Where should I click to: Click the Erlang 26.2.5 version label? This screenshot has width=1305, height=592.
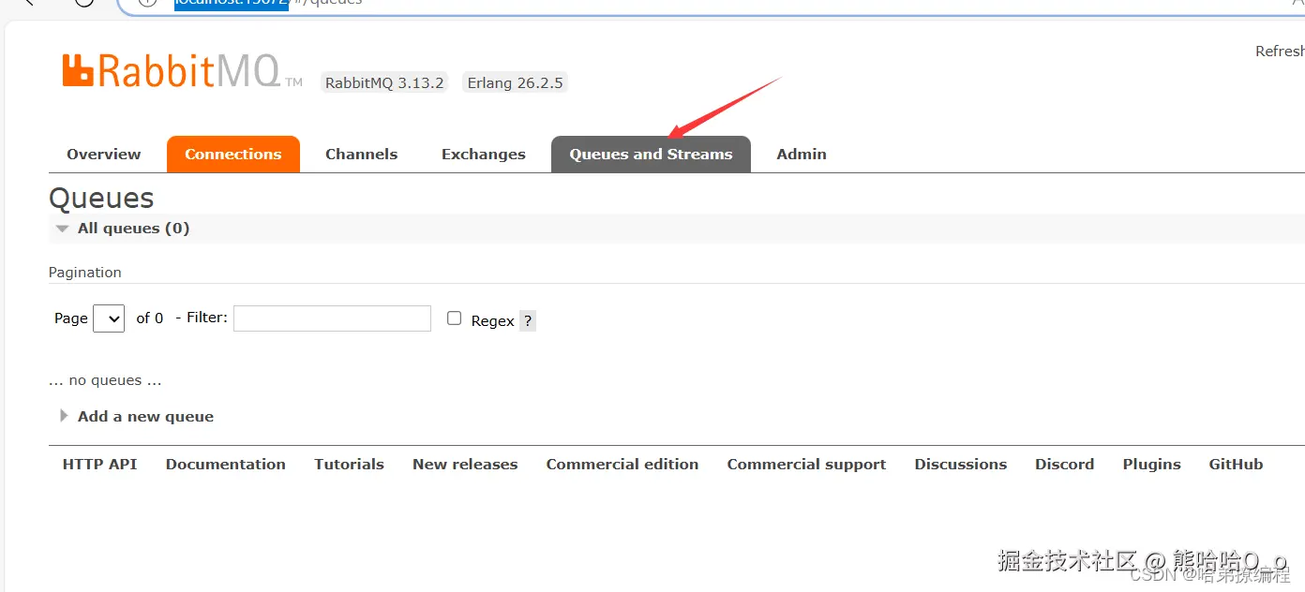point(515,82)
